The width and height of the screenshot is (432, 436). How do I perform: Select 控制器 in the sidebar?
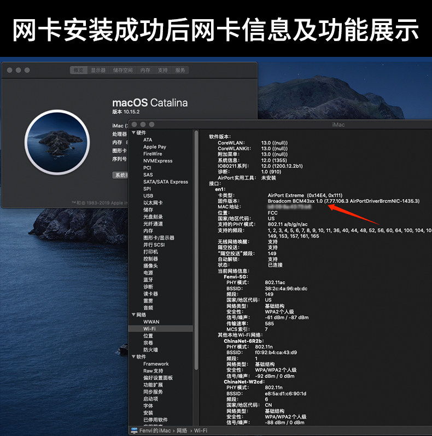[x=150, y=259]
